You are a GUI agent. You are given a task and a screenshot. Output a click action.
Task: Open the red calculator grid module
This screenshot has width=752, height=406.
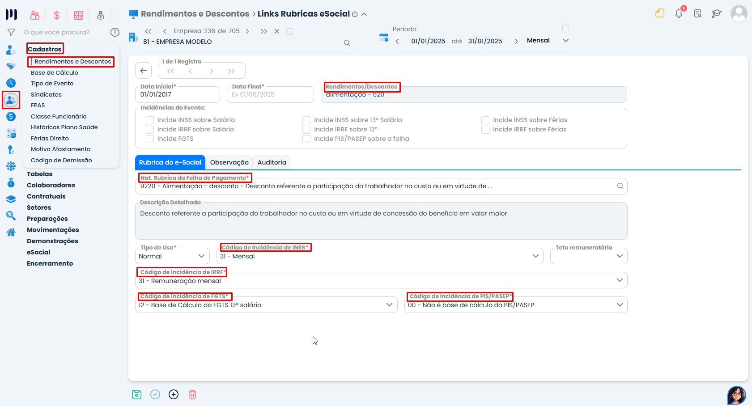pyautogui.click(x=79, y=15)
